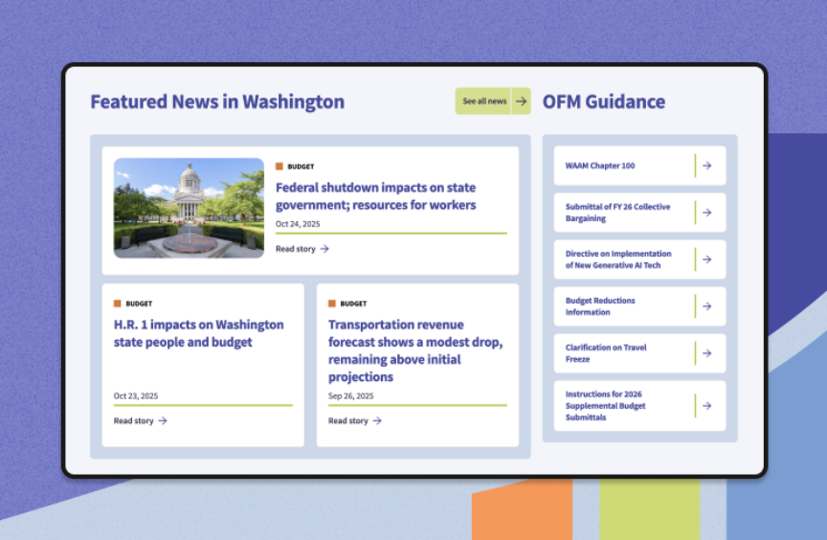Click Budget tag on Transportation revenue story

point(347,304)
